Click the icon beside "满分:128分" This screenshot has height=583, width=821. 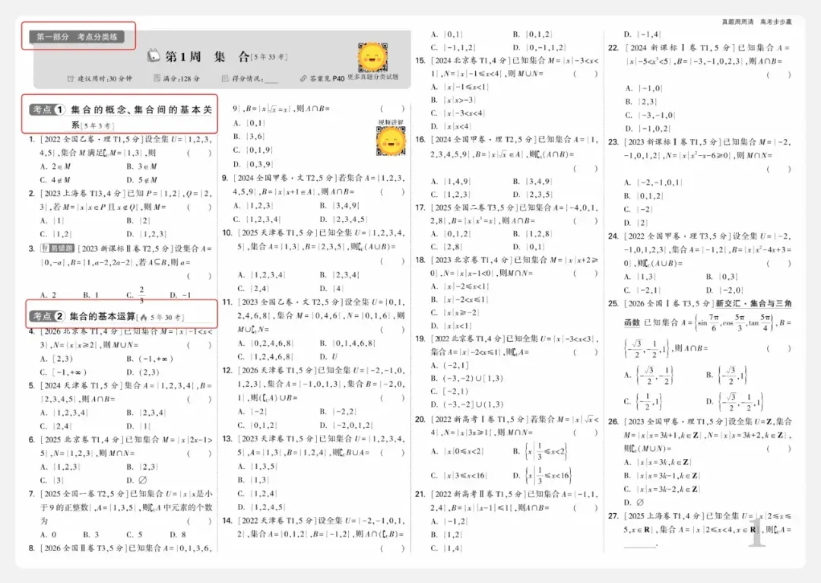point(157,78)
